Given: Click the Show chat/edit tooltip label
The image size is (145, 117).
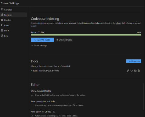Looking at the screenshot, I should tap(41, 91).
